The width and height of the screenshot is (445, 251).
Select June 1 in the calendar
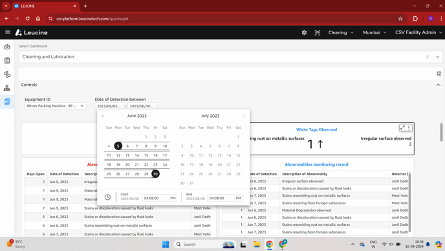(x=146, y=136)
